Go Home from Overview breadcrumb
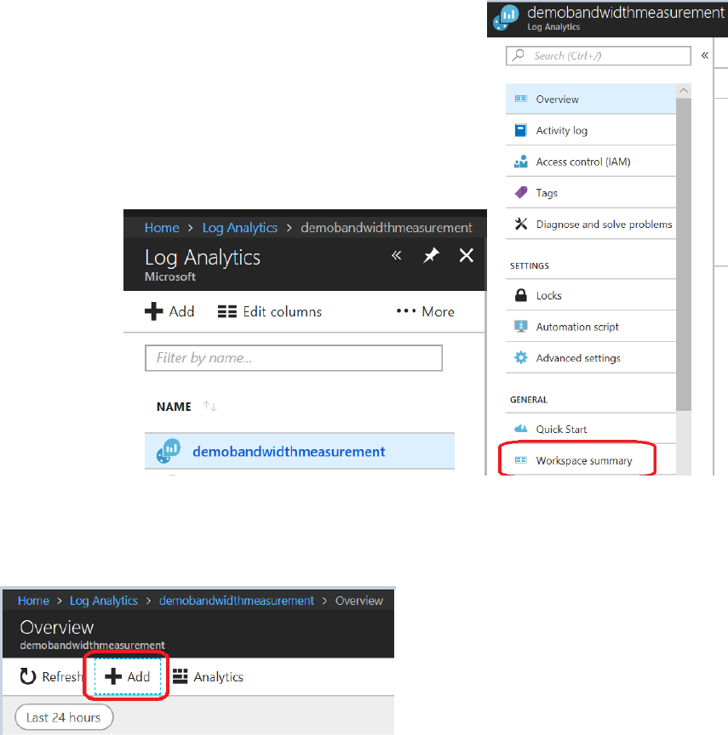The height and width of the screenshot is (735, 728). point(33,601)
